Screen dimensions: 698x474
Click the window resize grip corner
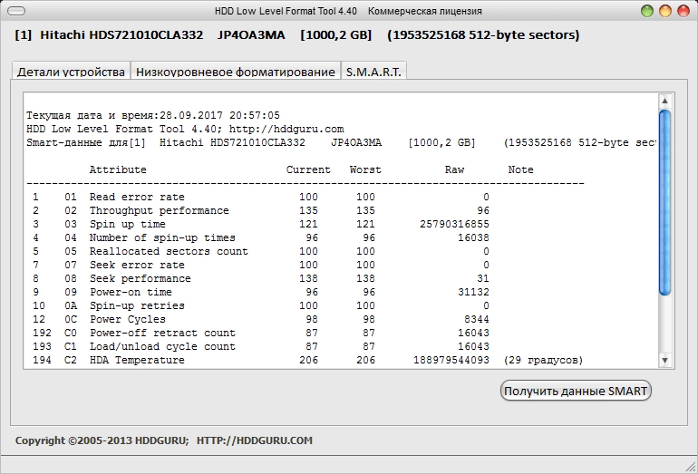pos(691,467)
